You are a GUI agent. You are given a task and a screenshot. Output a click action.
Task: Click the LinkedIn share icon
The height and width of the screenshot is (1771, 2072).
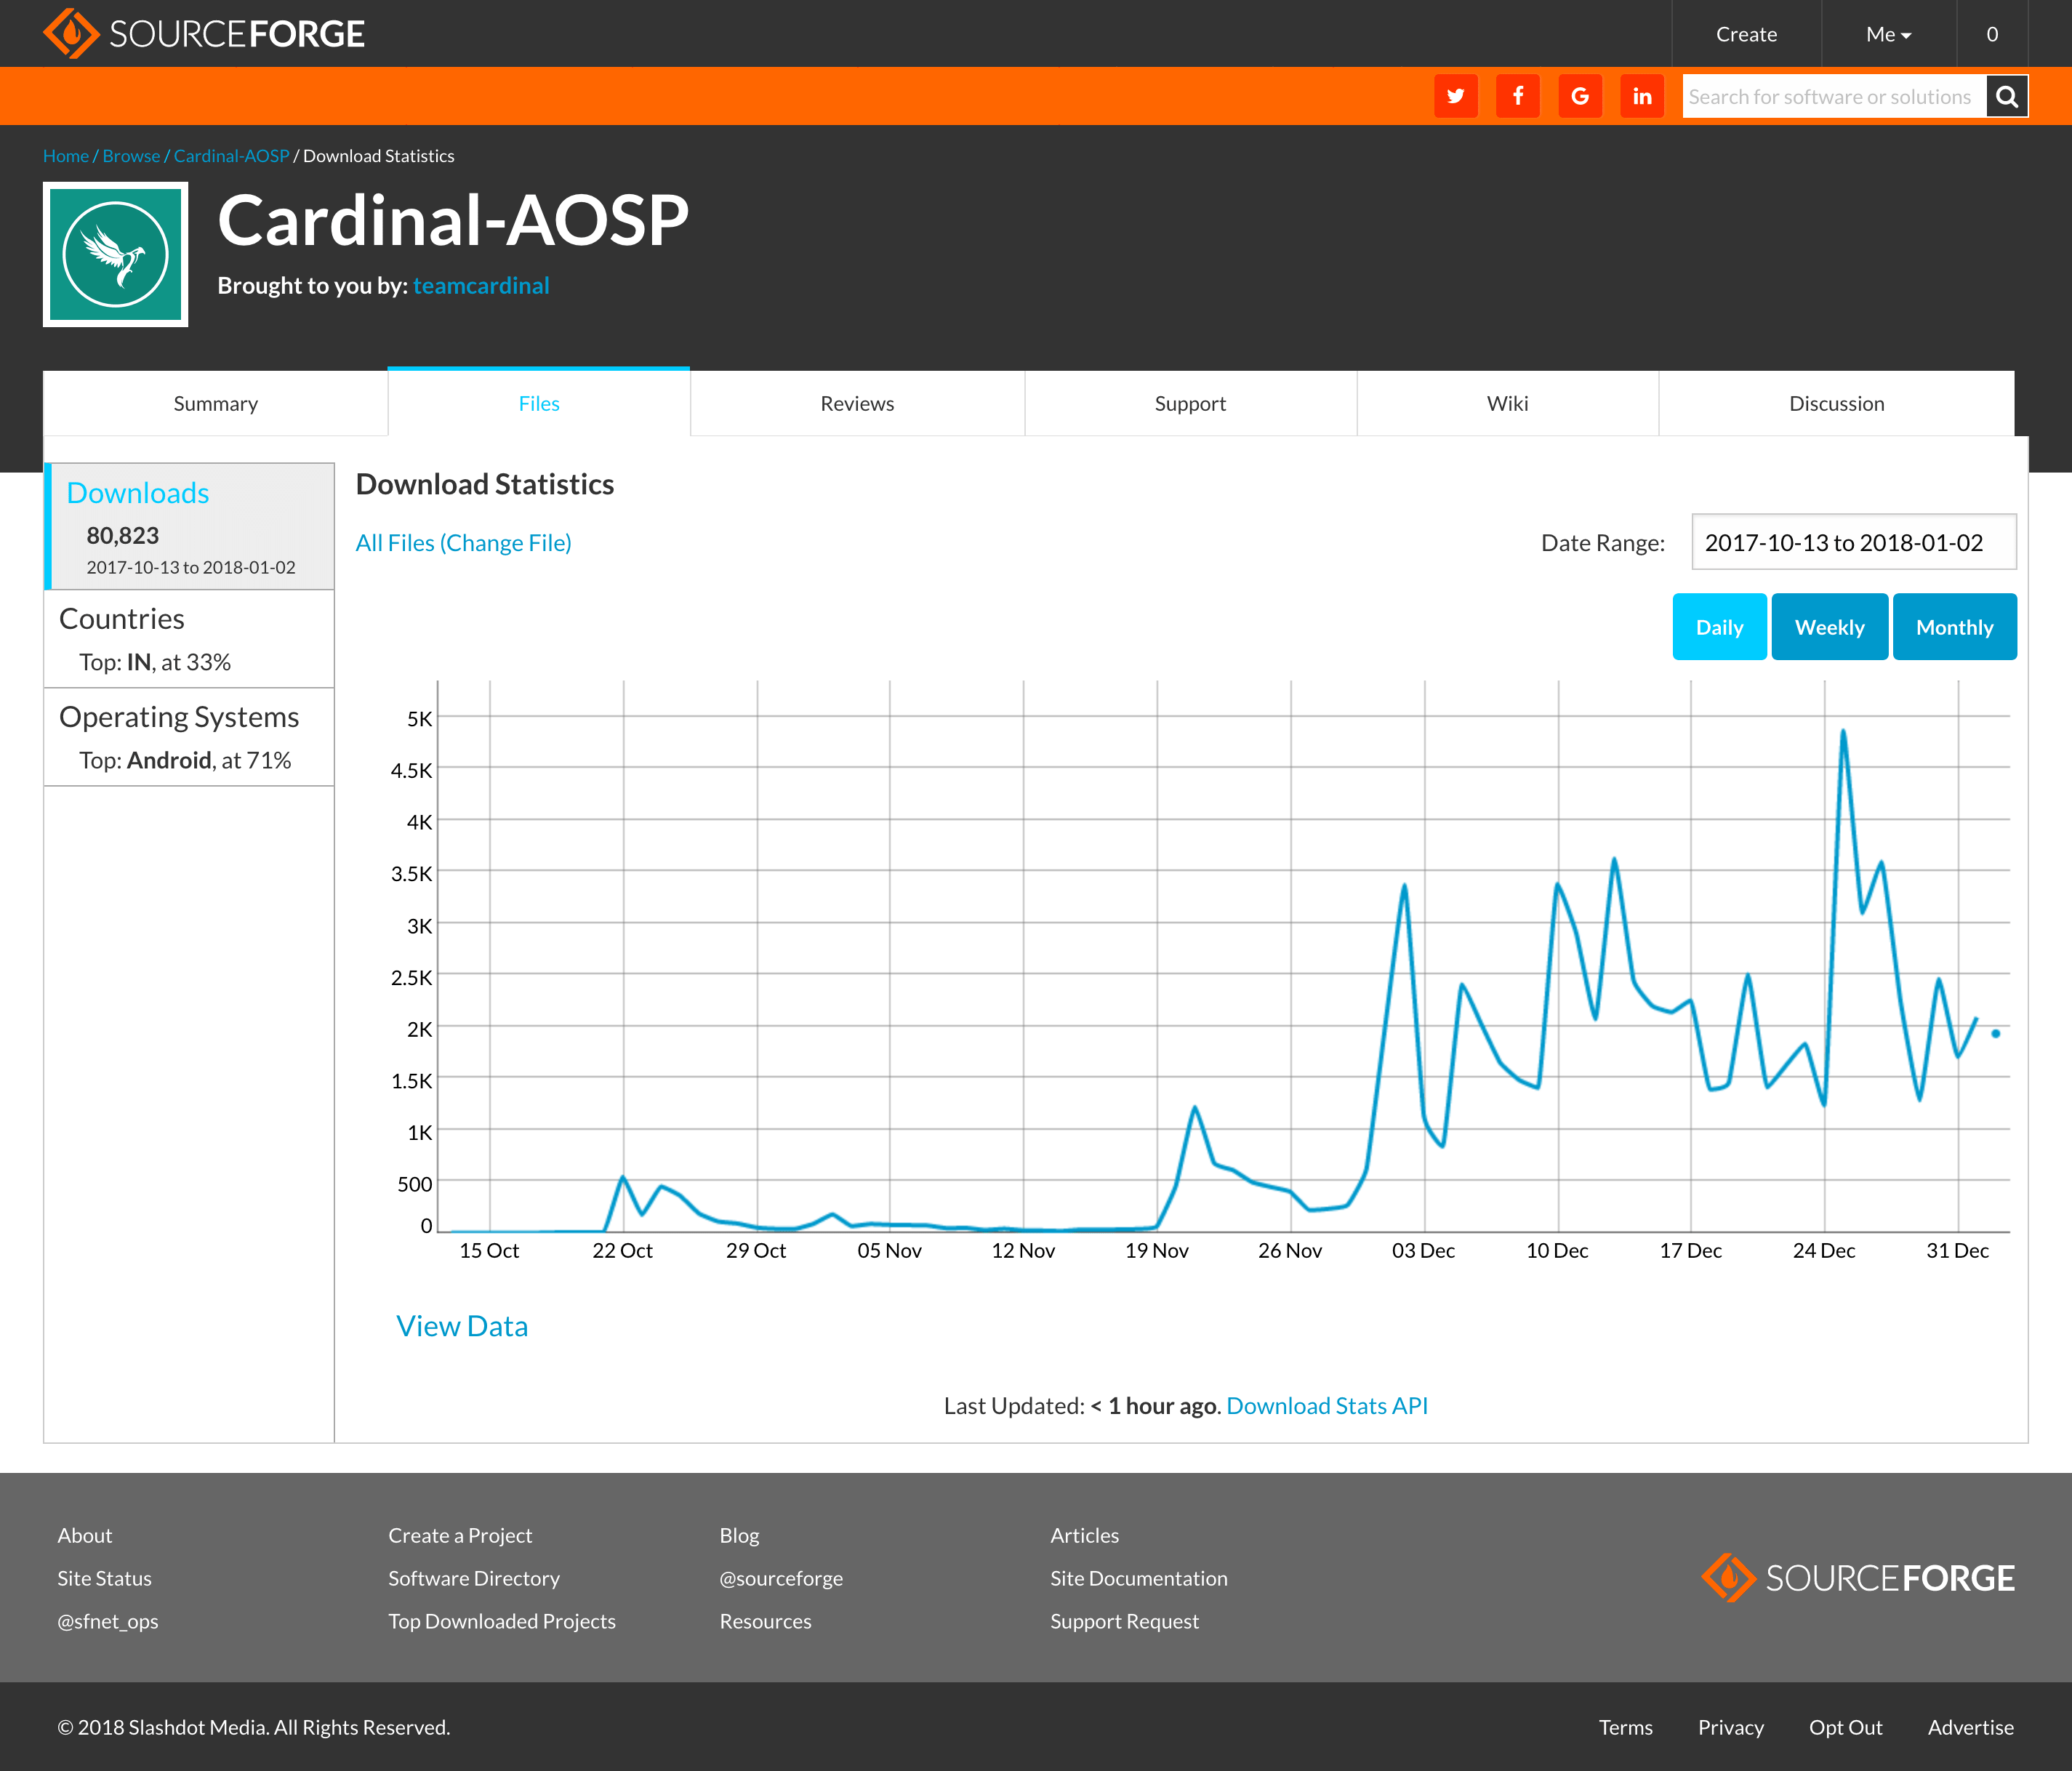pyautogui.click(x=1641, y=96)
